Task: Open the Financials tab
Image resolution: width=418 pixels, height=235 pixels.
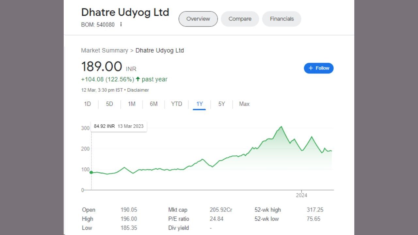Action: pos(281,19)
